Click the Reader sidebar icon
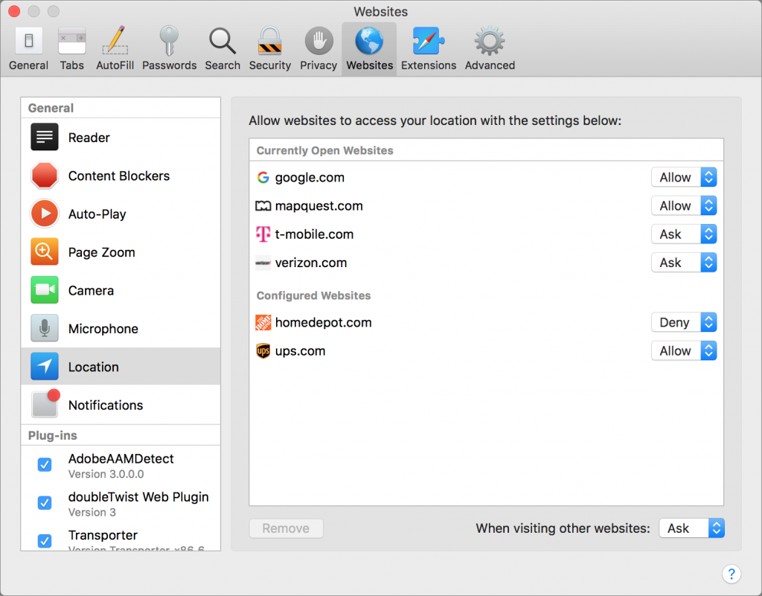 (x=45, y=138)
